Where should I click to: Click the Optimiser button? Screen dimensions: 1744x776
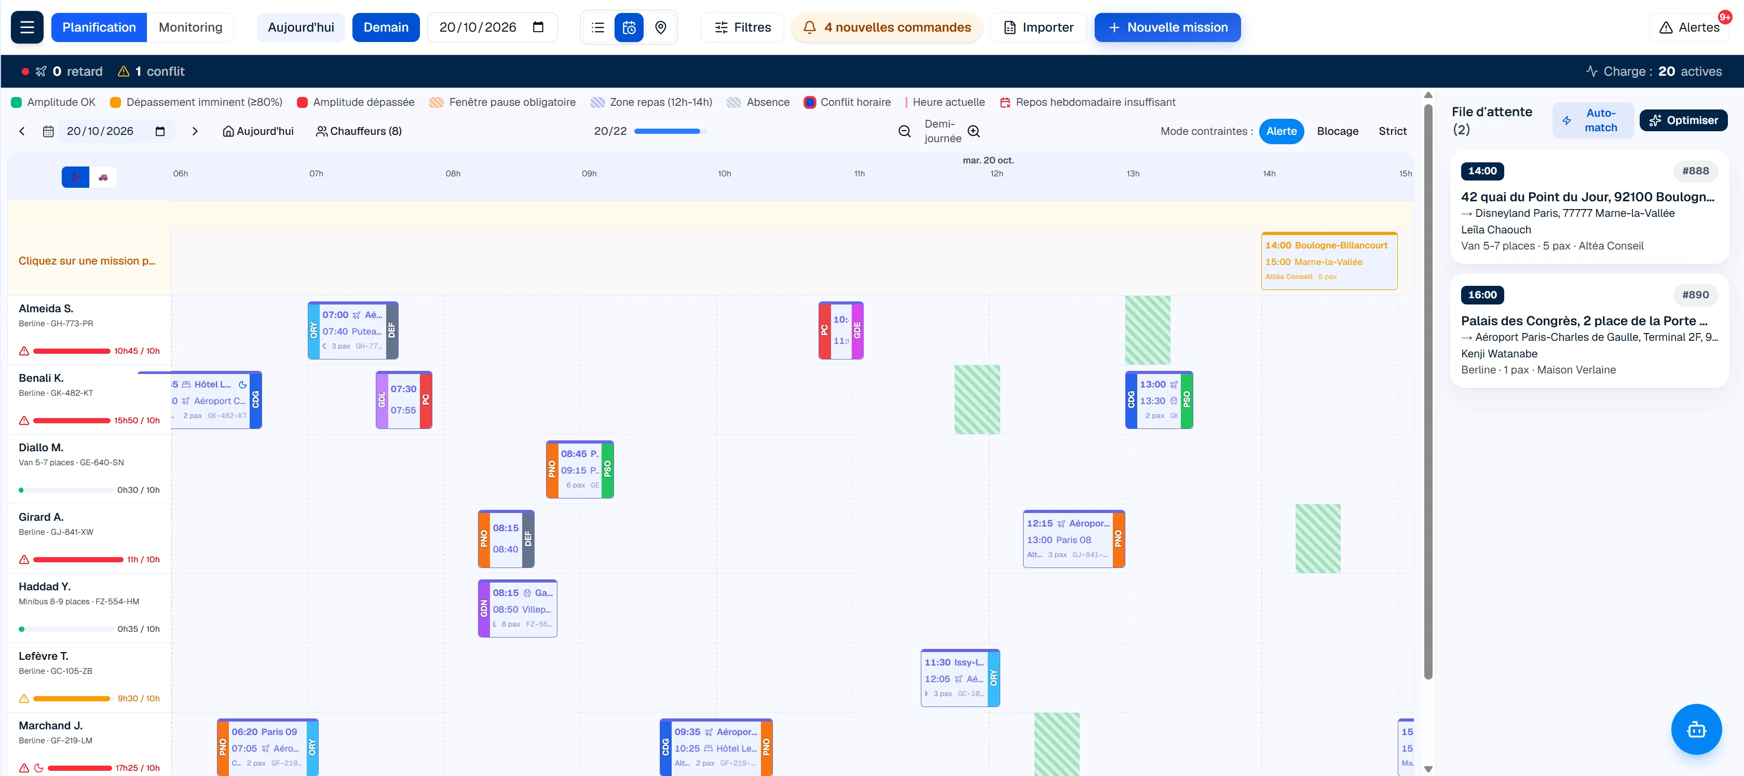pyautogui.click(x=1683, y=120)
